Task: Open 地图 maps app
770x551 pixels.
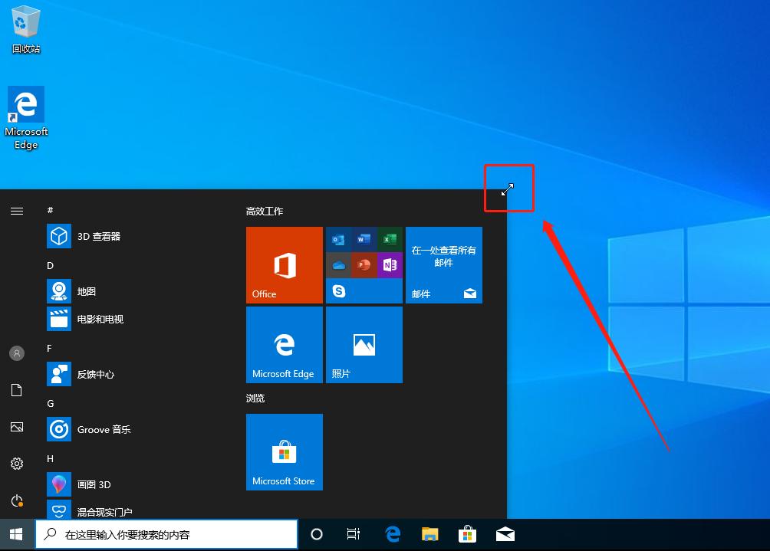Action: click(86, 292)
